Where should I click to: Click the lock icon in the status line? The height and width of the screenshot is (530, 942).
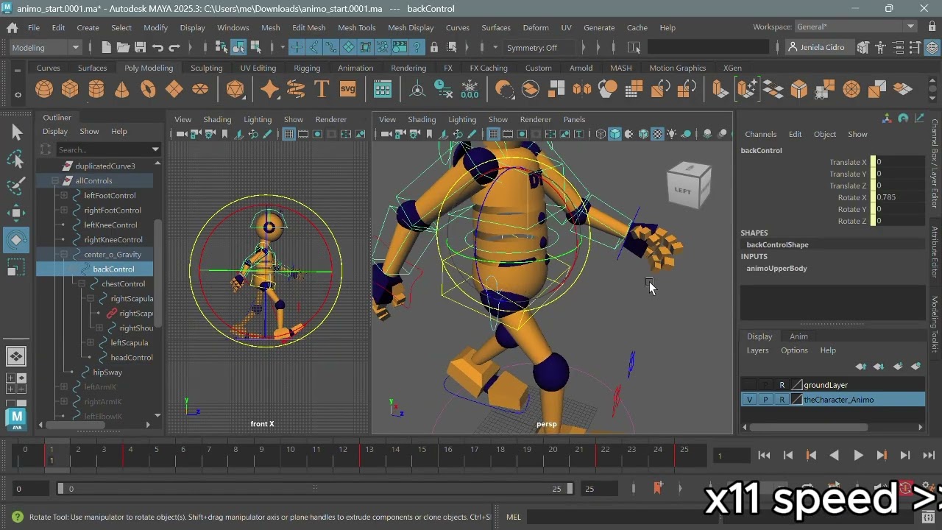(x=434, y=48)
